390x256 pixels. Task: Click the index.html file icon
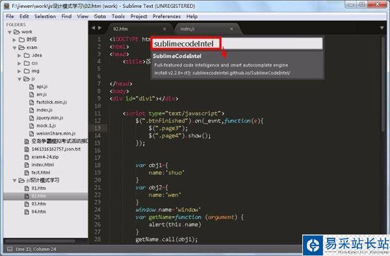point(27,165)
